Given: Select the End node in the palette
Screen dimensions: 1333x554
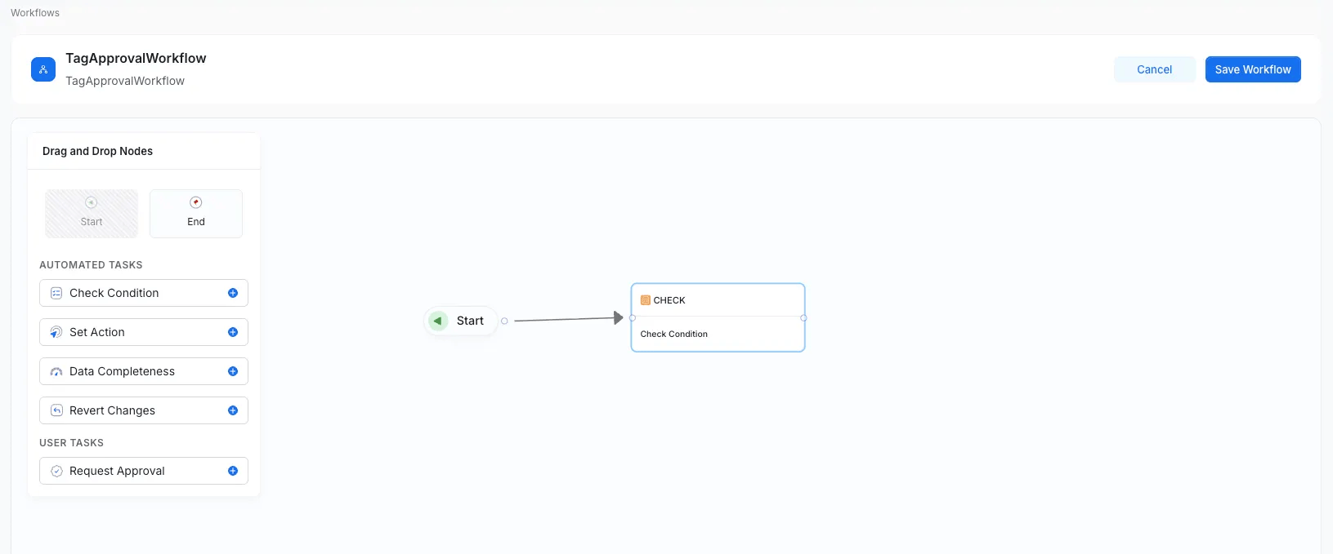Looking at the screenshot, I should pos(195,213).
